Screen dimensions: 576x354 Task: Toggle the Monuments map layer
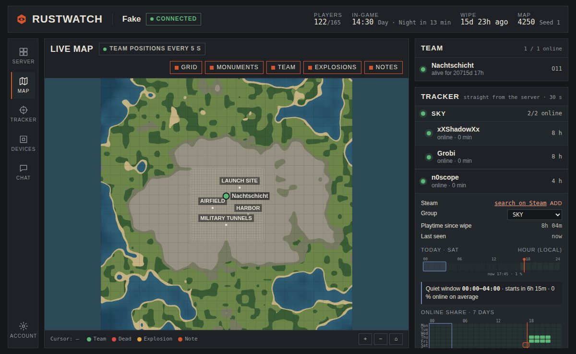[x=234, y=67]
